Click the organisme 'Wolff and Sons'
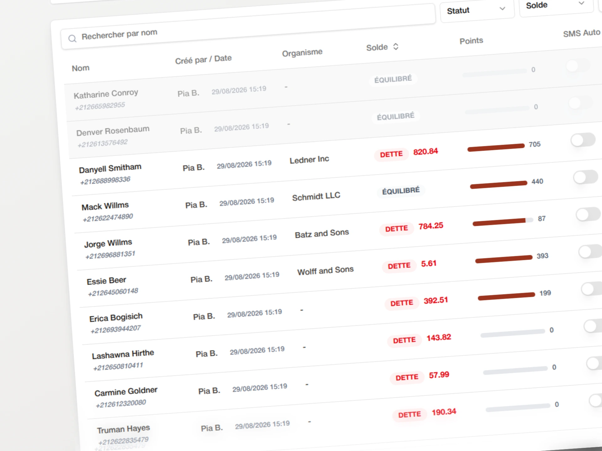 [325, 271]
